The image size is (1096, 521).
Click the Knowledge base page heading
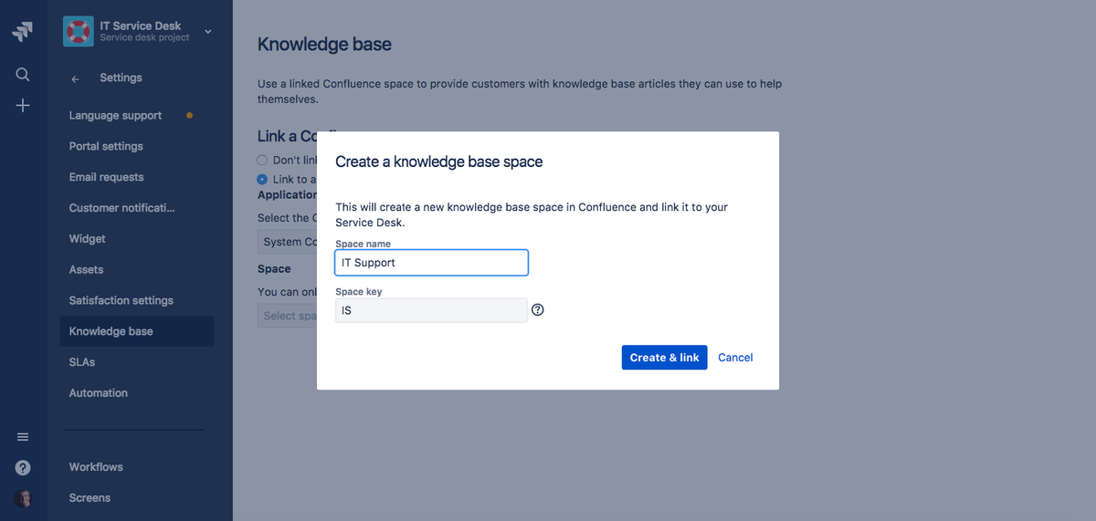point(324,44)
